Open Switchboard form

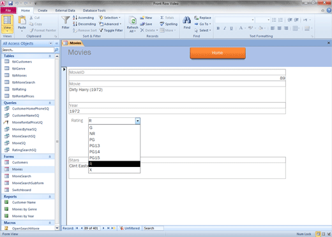pos(21,190)
